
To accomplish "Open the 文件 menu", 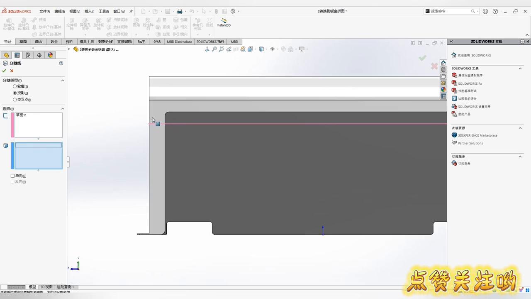I will pos(45,11).
